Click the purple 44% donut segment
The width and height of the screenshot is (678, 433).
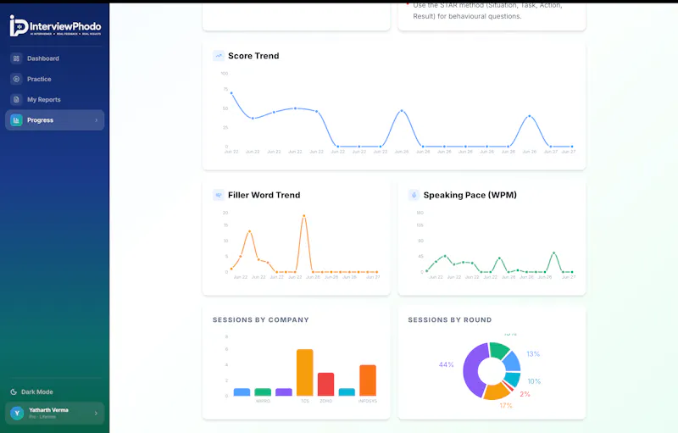coord(470,371)
